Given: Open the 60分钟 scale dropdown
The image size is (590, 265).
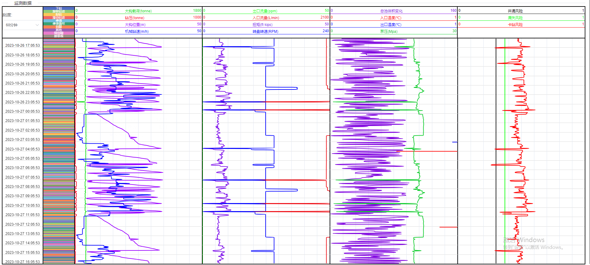Looking at the screenshot, I should pos(22,25).
